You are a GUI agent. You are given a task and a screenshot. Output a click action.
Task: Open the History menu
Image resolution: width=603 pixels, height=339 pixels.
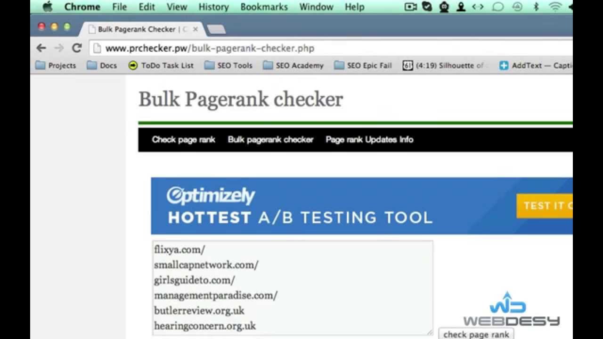(x=213, y=7)
